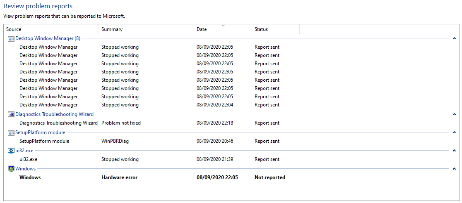Click the date 08/09/2020 20:46
The height and width of the screenshot is (203, 462).
[x=215, y=141]
